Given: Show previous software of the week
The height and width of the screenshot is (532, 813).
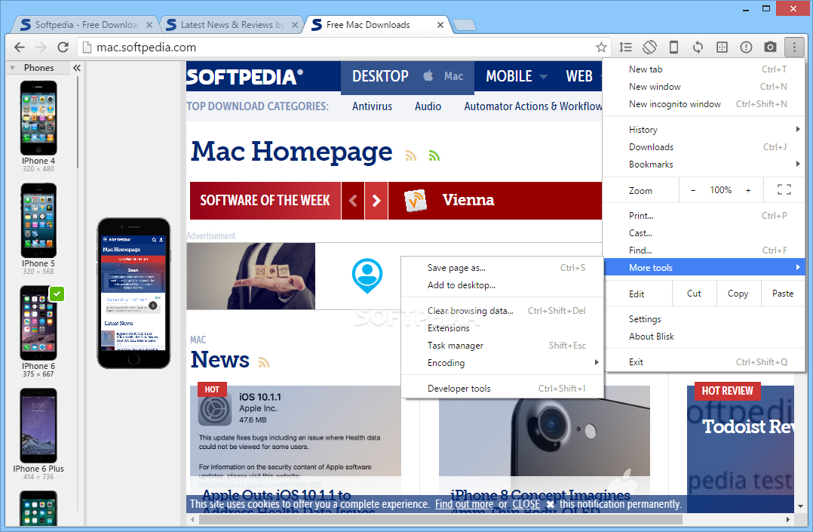Looking at the screenshot, I should pos(353,200).
